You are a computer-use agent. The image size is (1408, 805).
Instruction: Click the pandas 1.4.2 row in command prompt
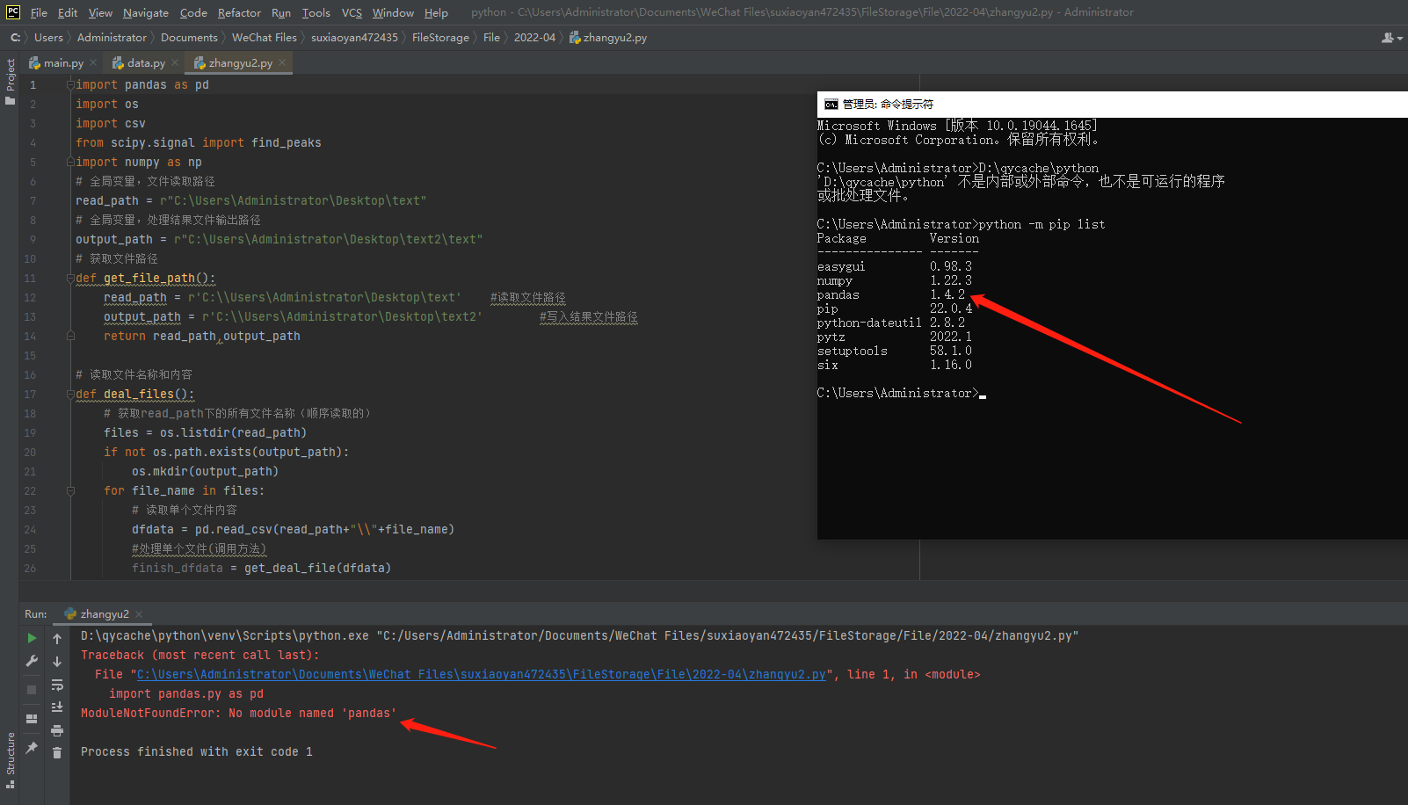[891, 294]
